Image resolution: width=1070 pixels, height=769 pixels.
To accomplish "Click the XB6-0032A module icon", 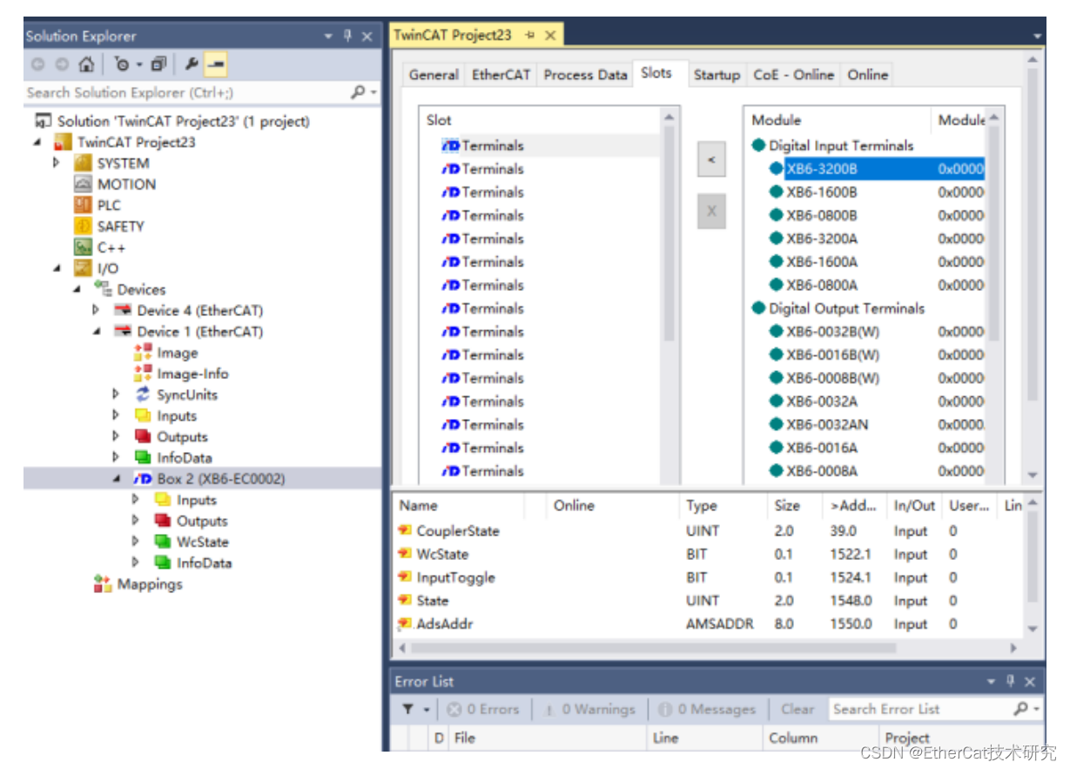I will (x=776, y=401).
